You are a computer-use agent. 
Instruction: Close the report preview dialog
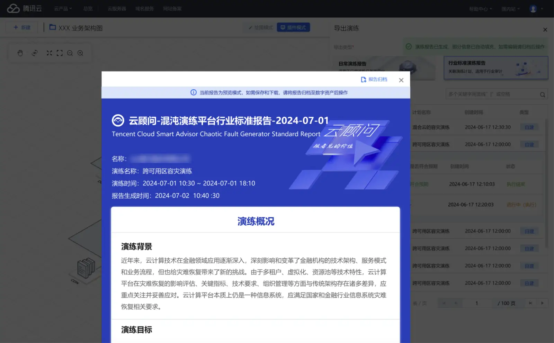pyautogui.click(x=401, y=80)
